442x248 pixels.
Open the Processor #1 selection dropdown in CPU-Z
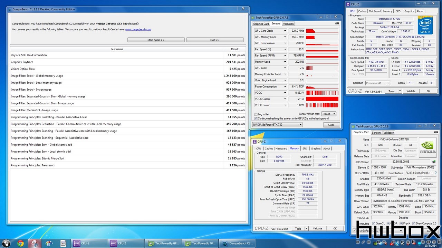(x=378, y=83)
